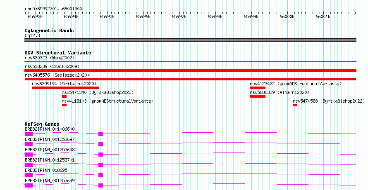This screenshot has height=190, width=368.
Task: Open the ERBB2IP|NM_018695 transcript label
Action: 46,170
